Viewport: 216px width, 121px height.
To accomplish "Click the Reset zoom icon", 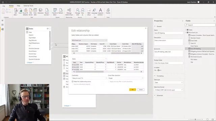I will 208,119.
